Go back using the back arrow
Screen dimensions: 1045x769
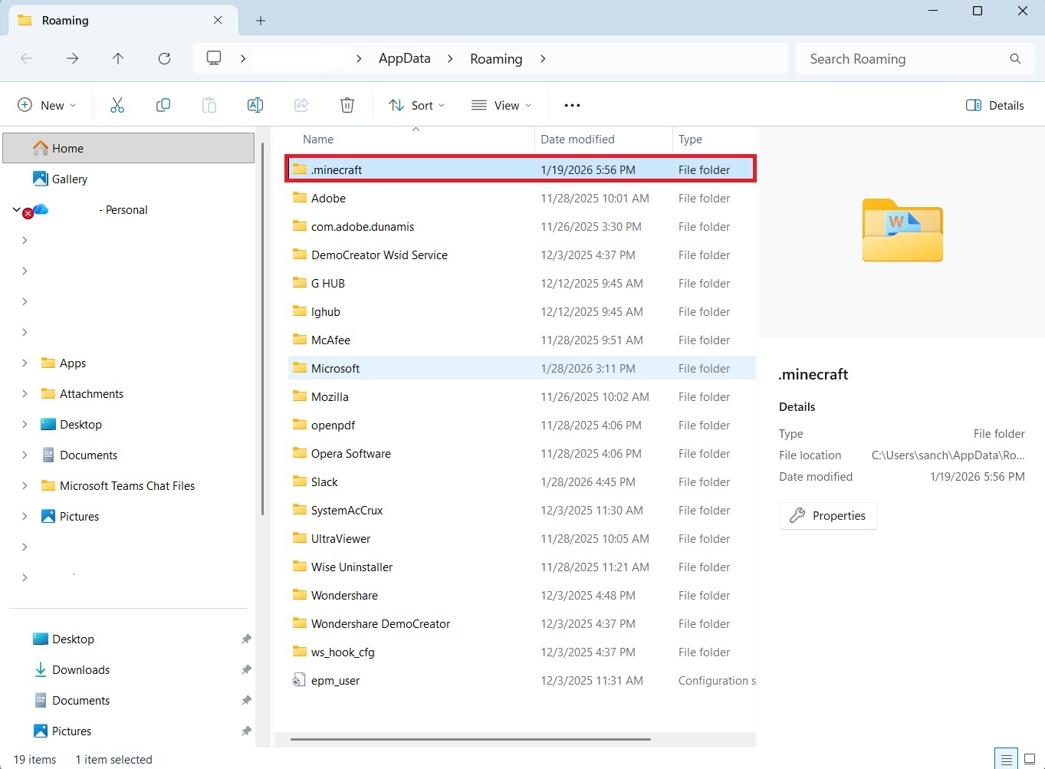(26, 58)
